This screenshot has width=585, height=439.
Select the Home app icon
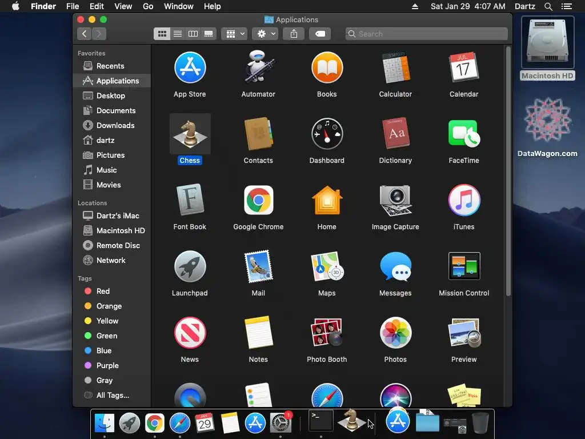pos(327,200)
